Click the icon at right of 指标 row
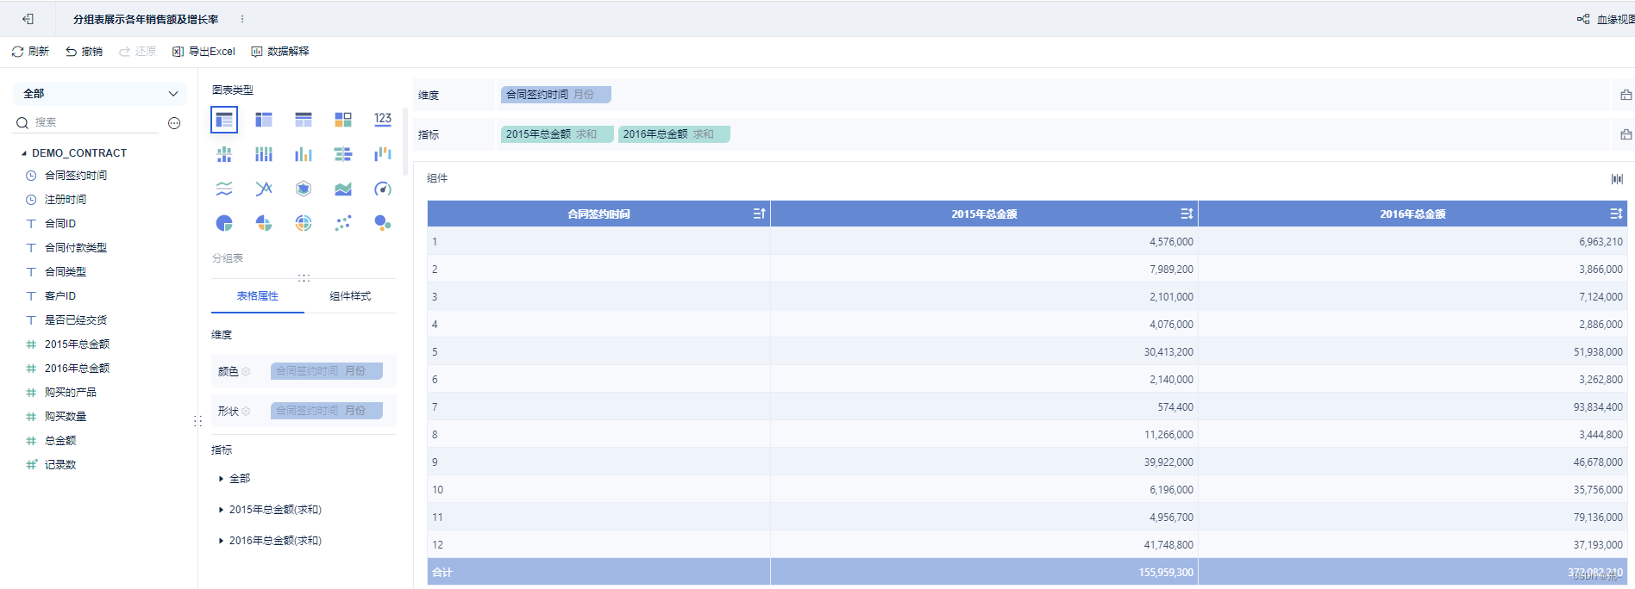The height and width of the screenshot is (589, 1635). 1626,134
